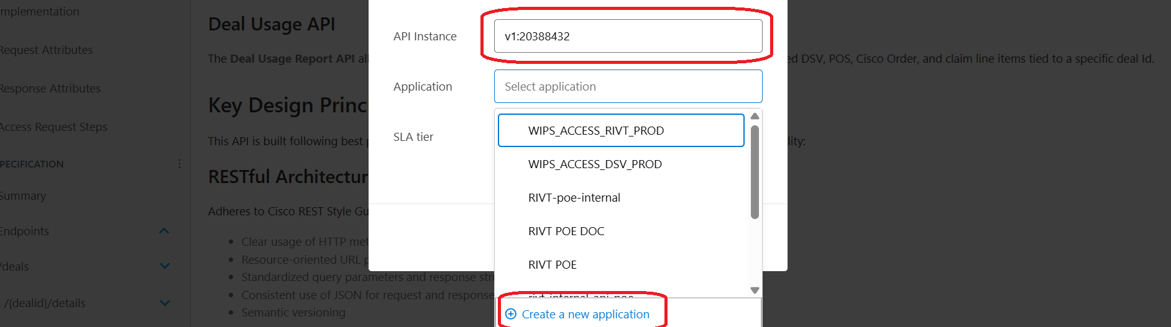Open the Select application combo box

pos(628,86)
